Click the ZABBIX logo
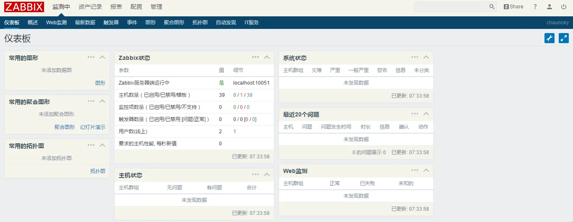The image size is (573, 222). [x=24, y=7]
